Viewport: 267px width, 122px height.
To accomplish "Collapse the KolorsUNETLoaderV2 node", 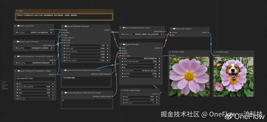I will pyautogui.click(x=15, y=56).
